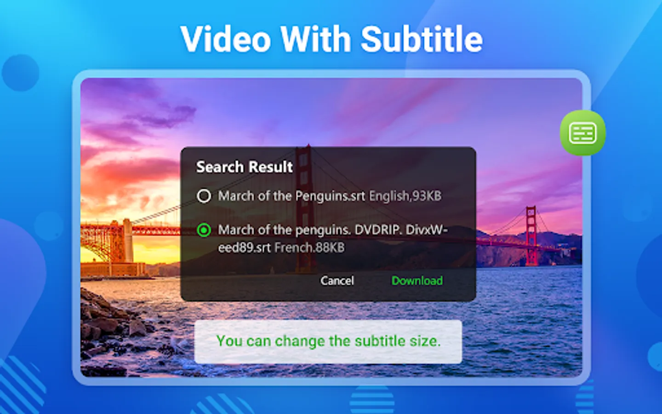Click the dark blue circle decoration

[x=20, y=73]
